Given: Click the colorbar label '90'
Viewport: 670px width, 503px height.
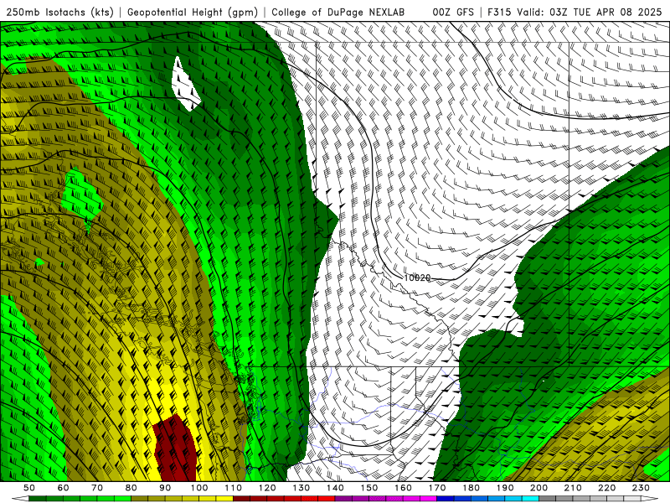Looking at the screenshot, I should [165, 488].
